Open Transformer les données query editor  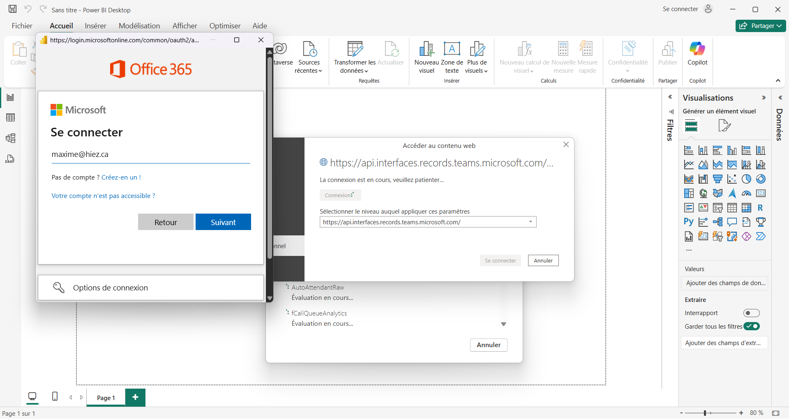(354, 58)
